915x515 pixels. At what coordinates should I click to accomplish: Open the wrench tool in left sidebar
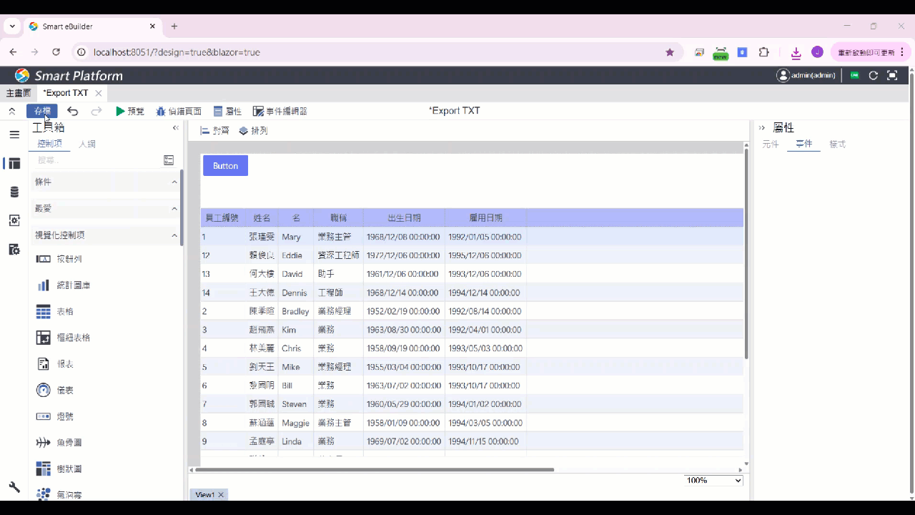click(x=14, y=487)
